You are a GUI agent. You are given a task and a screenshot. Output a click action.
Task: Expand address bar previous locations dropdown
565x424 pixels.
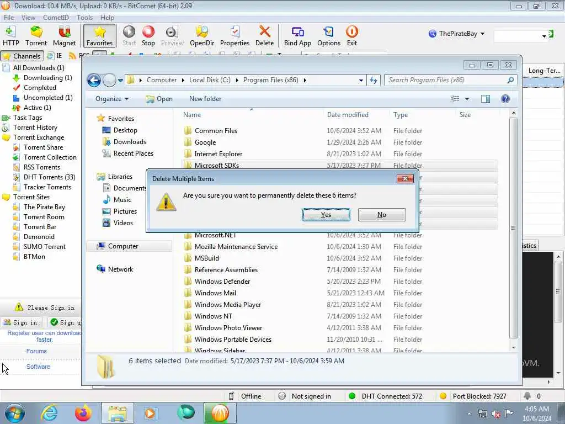[x=361, y=81]
